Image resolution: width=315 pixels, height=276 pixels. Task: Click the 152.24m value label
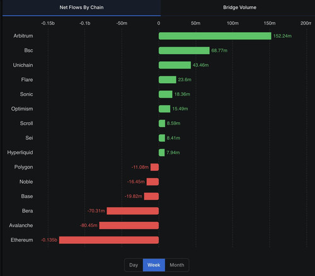pyautogui.click(x=282, y=36)
